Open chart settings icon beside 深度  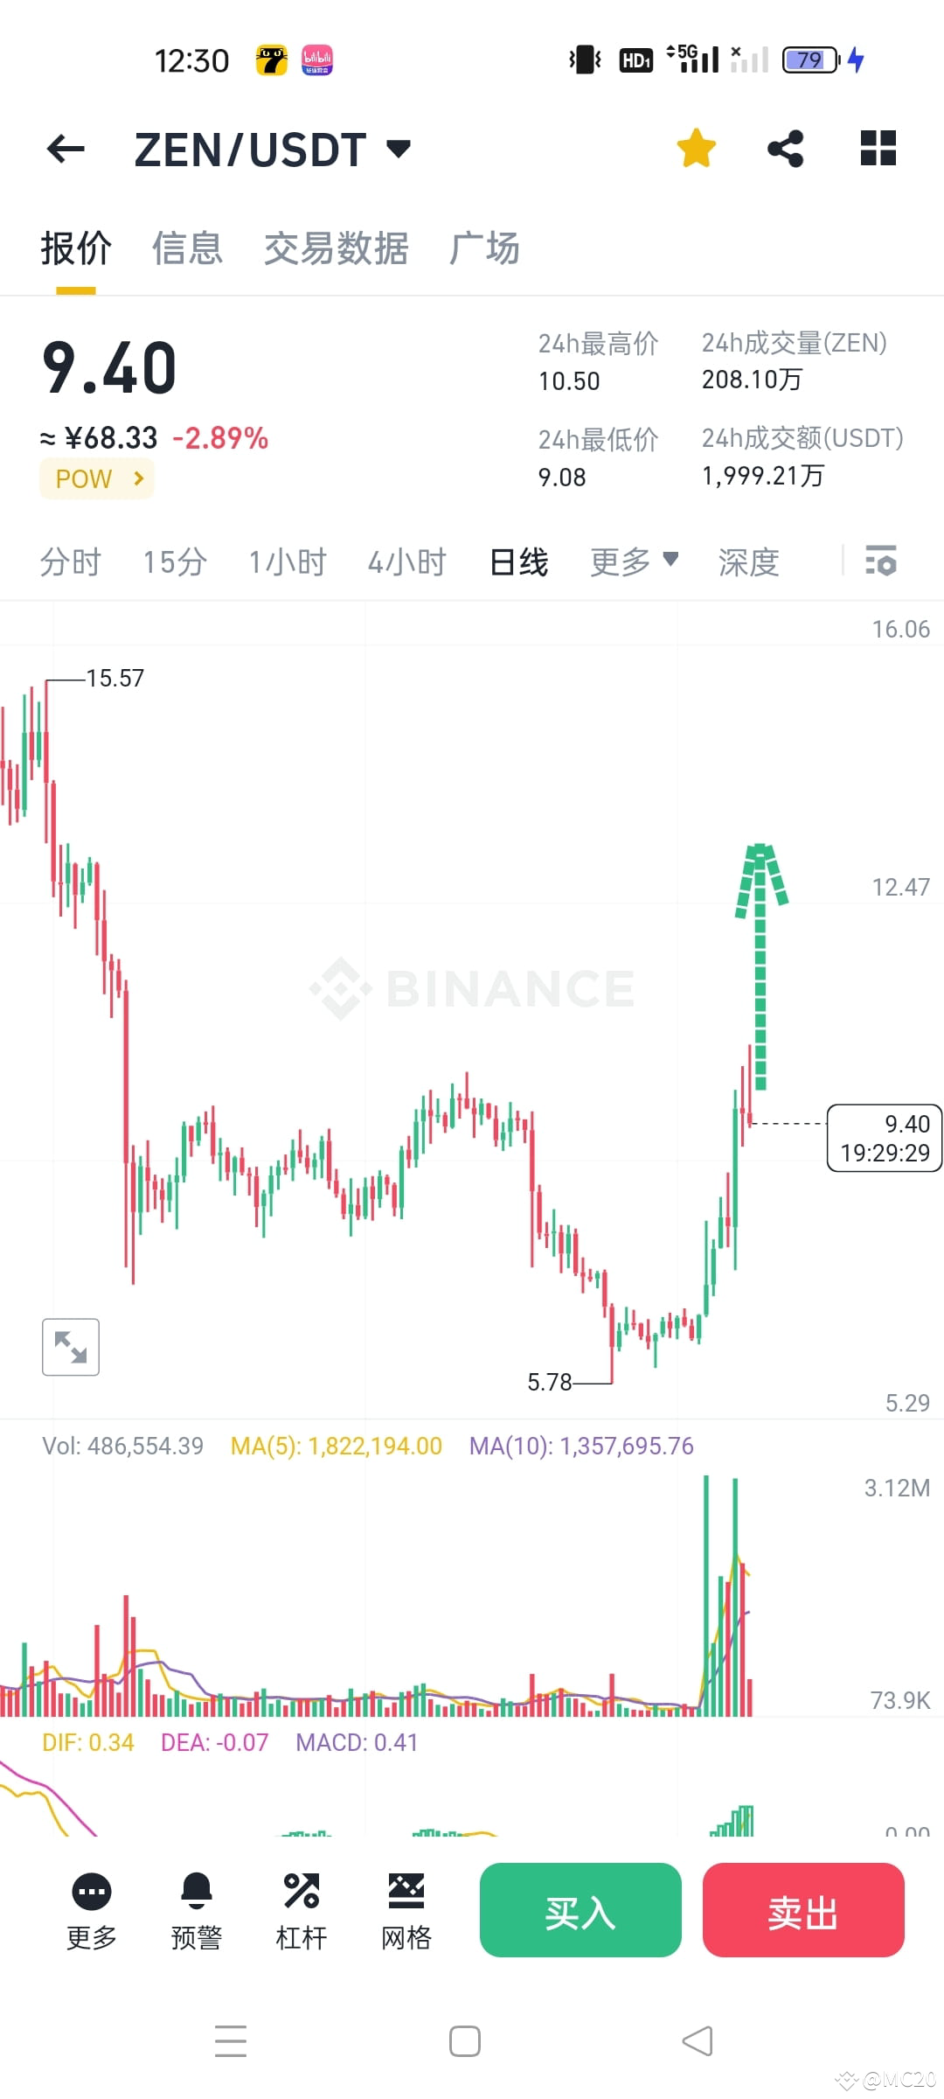point(881,562)
